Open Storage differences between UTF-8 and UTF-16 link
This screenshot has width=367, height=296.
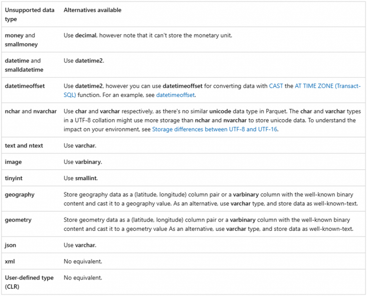[x=215, y=129]
